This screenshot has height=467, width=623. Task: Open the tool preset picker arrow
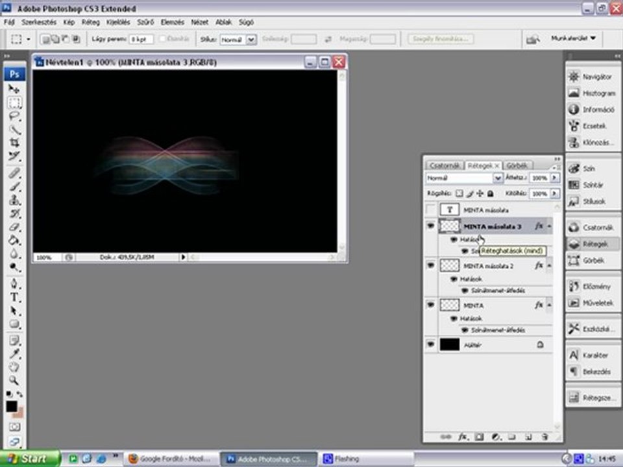(28, 40)
